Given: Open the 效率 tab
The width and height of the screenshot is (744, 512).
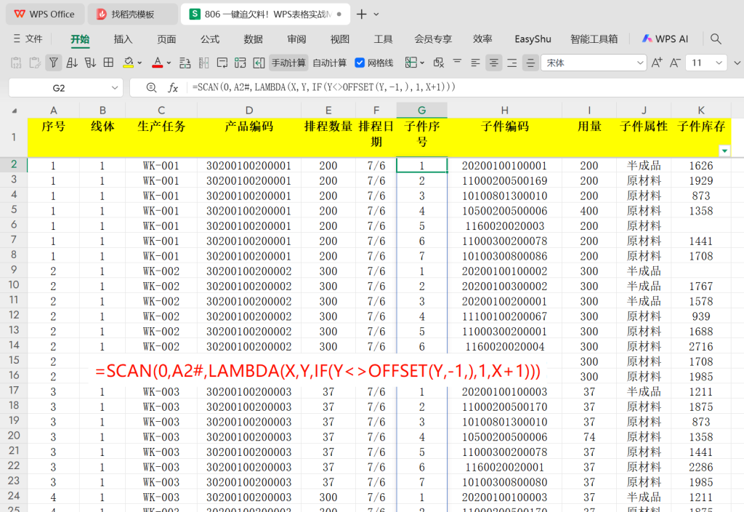Looking at the screenshot, I should coord(482,39).
